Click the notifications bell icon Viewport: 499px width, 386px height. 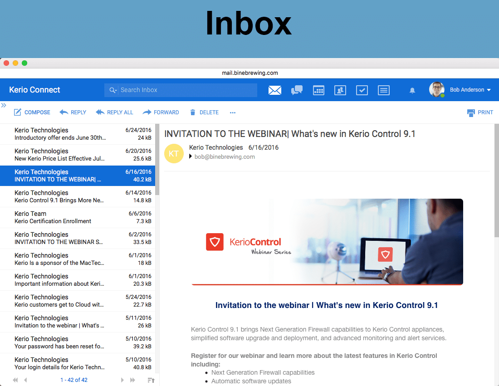pos(412,90)
